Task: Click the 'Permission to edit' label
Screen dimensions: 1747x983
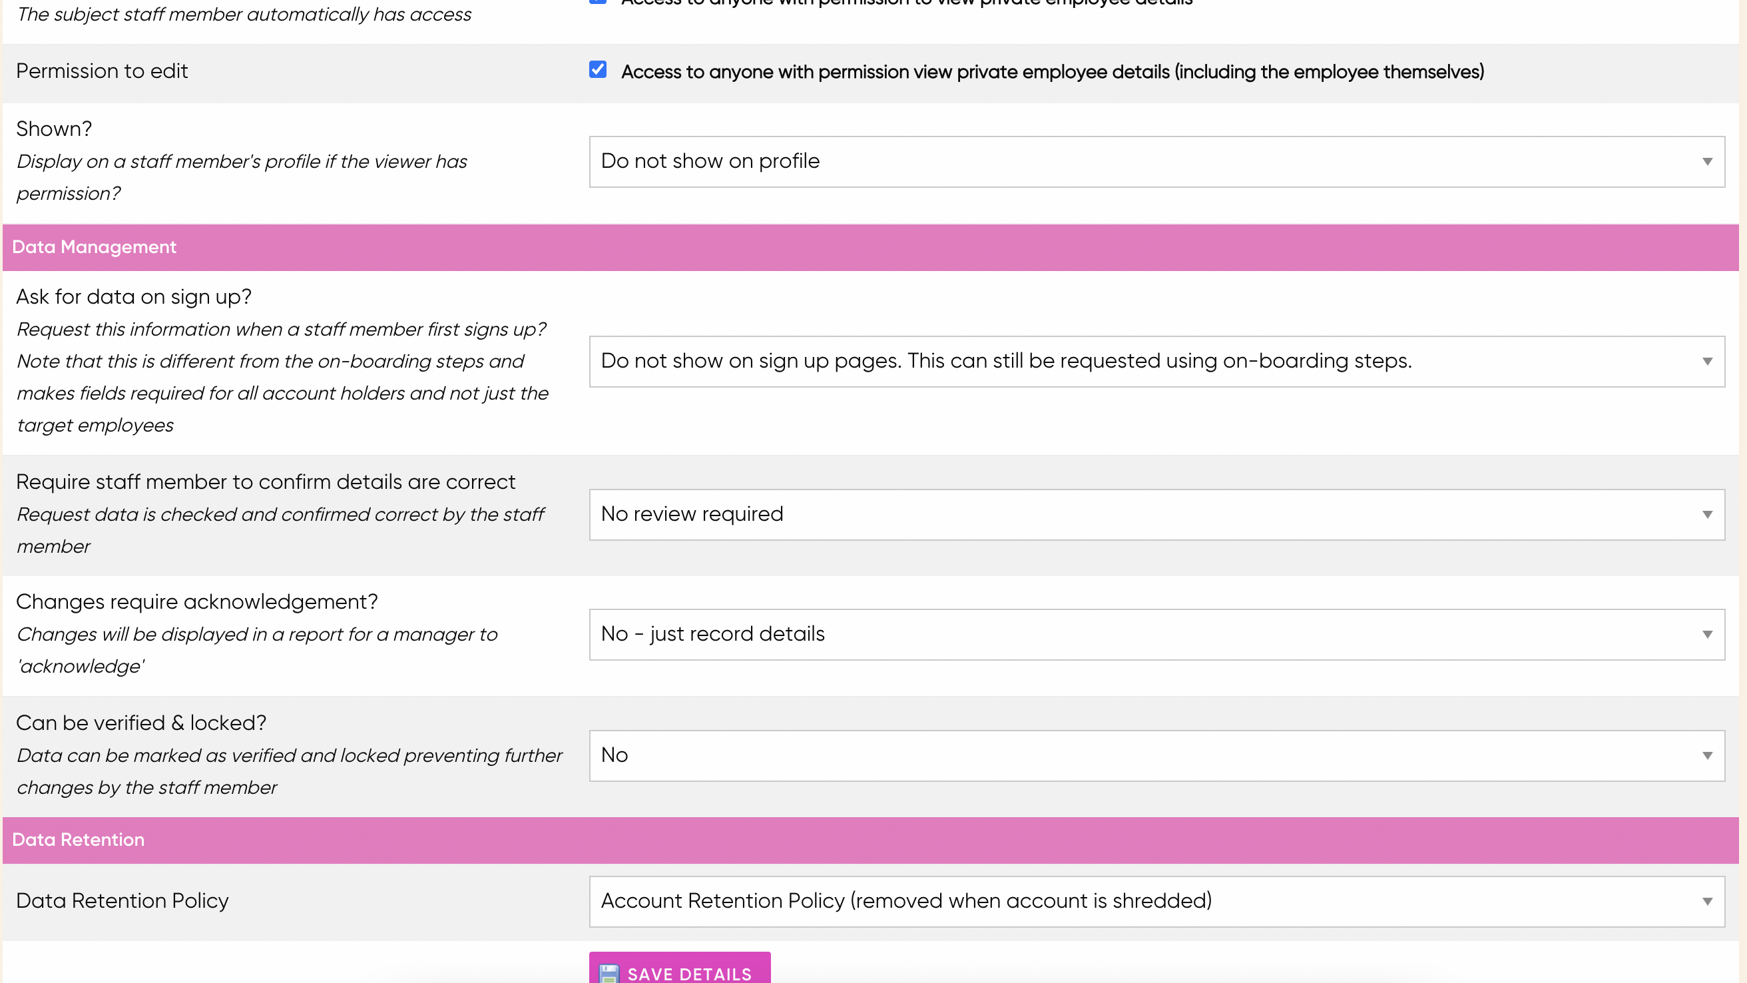Action: pyautogui.click(x=102, y=71)
